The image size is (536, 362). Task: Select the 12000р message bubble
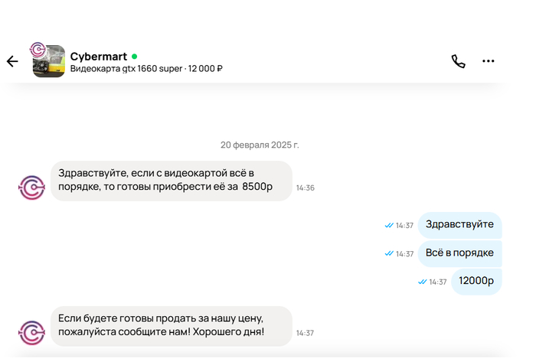coord(476,282)
